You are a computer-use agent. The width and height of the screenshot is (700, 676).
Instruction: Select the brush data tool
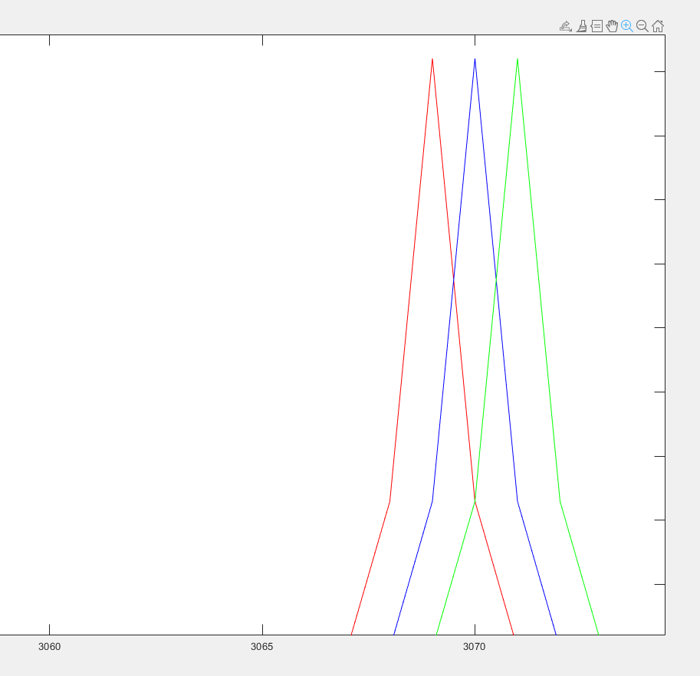(x=582, y=26)
